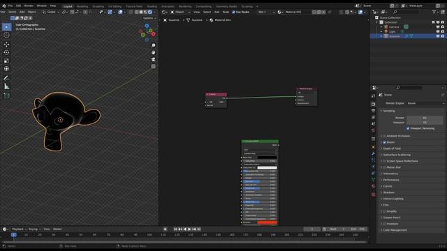Open the File menu
This screenshot has height=251, width=447.
pyautogui.click(x=10, y=6)
